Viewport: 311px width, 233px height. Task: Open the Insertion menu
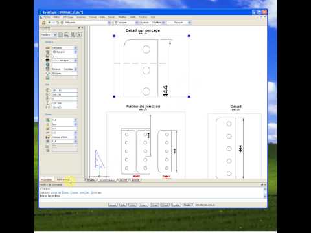[x=81, y=17]
